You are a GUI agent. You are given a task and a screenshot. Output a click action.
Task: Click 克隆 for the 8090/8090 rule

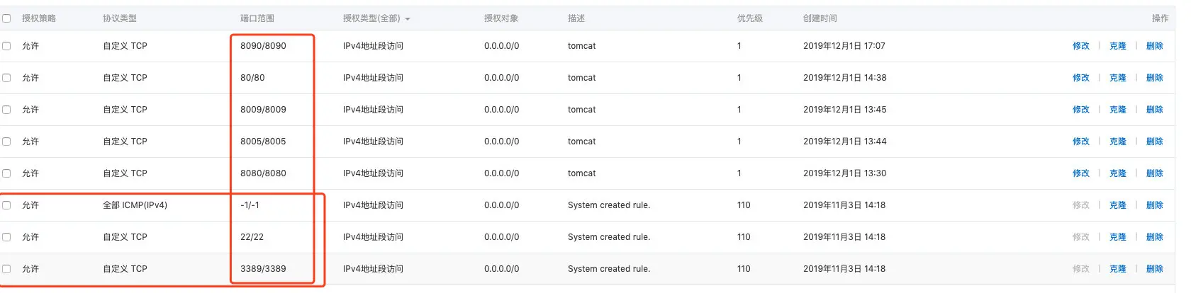tap(1117, 46)
